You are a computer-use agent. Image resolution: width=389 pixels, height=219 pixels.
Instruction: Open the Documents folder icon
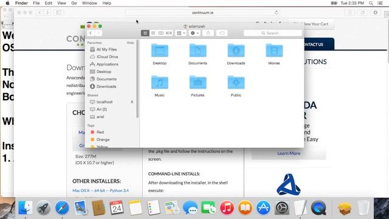(198, 50)
